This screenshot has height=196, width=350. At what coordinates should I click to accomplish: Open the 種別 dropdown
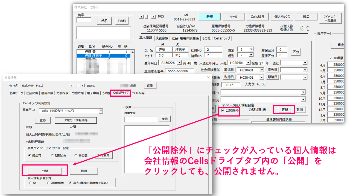coord(251,55)
